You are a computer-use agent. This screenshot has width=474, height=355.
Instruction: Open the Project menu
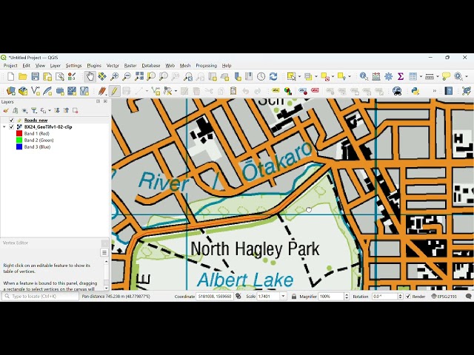tap(10, 66)
